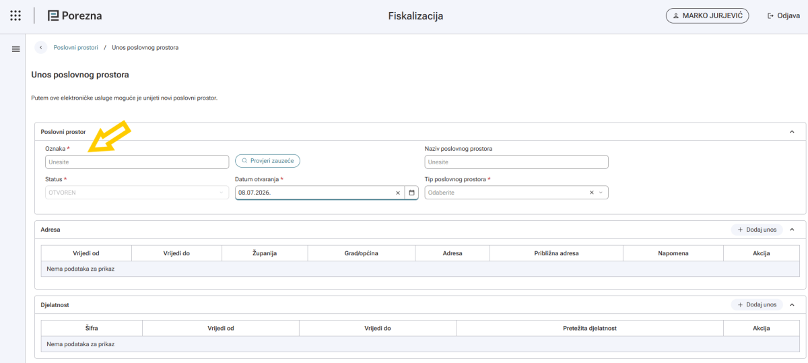808x363 pixels.
Task: Go to Poslovni prostori breadcrumb
Action: [76, 48]
